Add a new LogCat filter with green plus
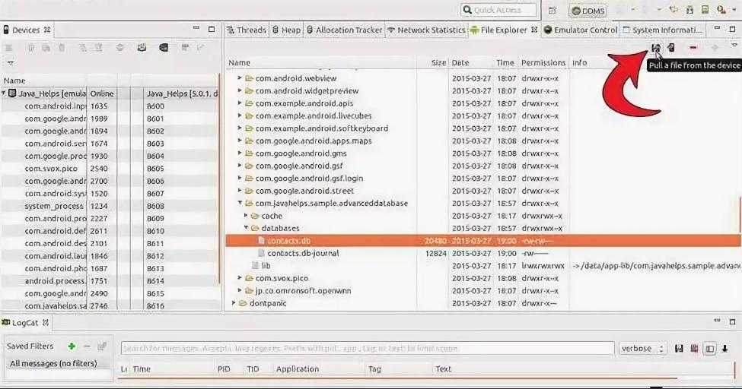 coord(72,346)
